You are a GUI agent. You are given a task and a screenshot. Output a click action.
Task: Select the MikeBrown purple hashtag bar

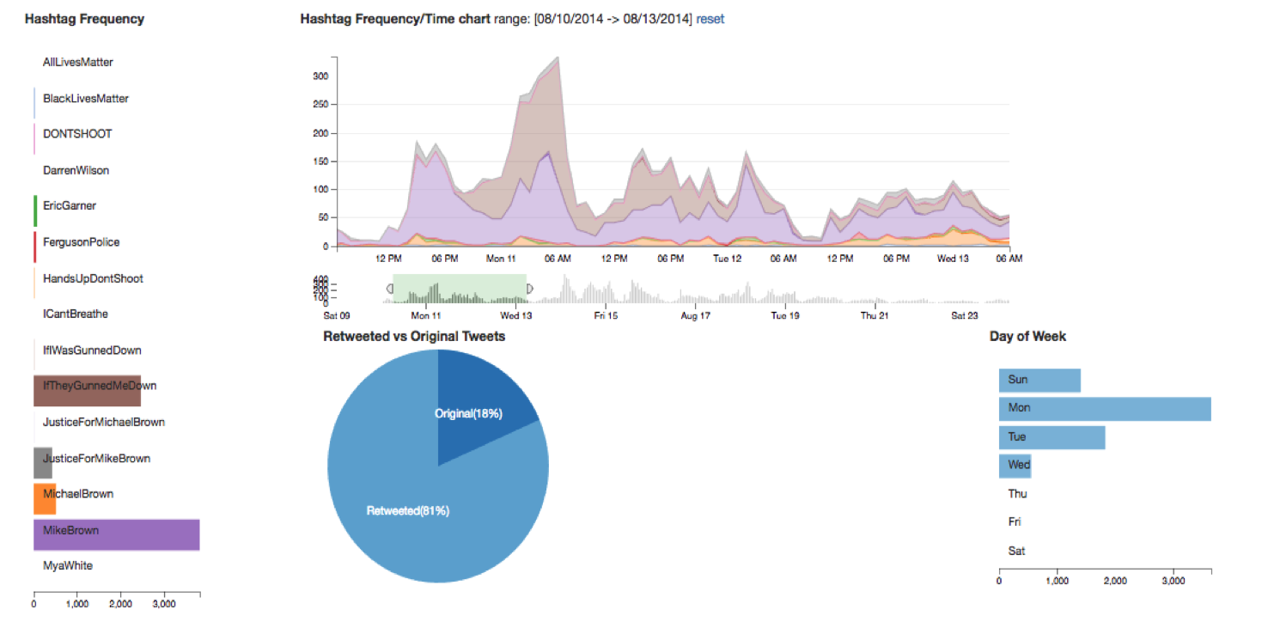(117, 534)
